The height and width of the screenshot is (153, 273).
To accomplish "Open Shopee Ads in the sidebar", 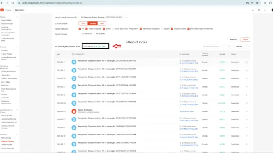I will (5, 75).
